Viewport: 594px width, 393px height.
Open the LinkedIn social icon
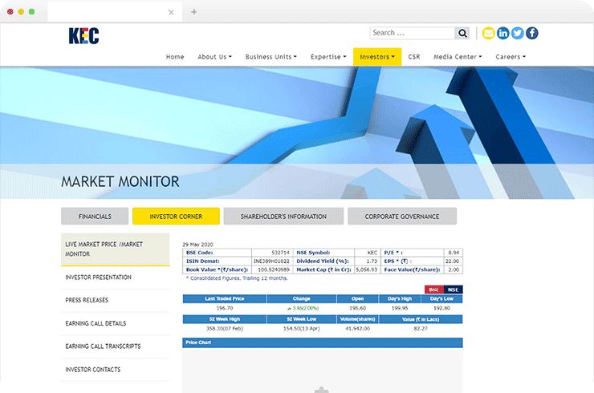click(502, 33)
